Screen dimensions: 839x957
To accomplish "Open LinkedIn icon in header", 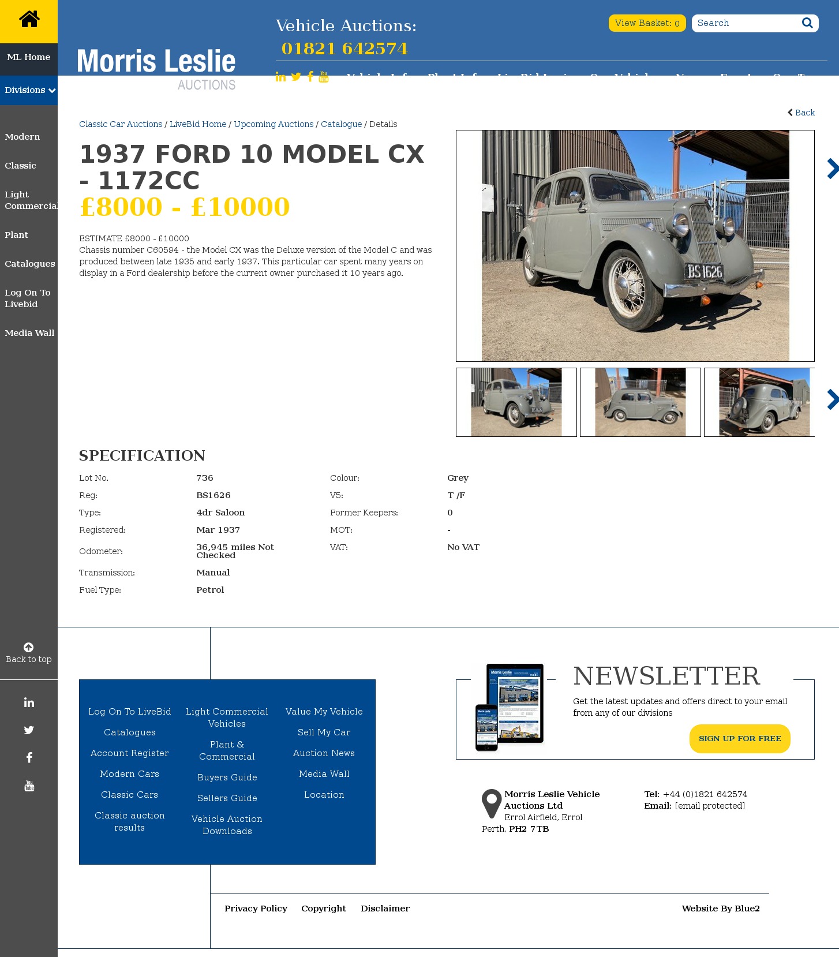I will click(x=280, y=77).
